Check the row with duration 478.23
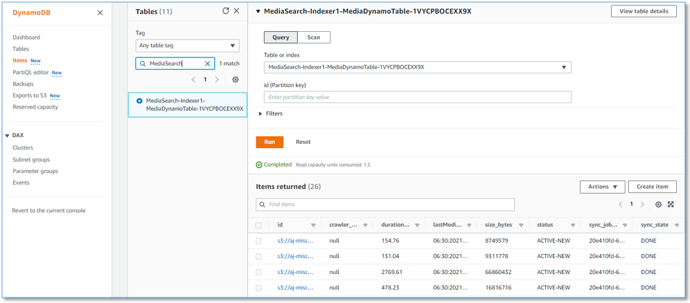The width and height of the screenshot is (690, 303). 258,288
